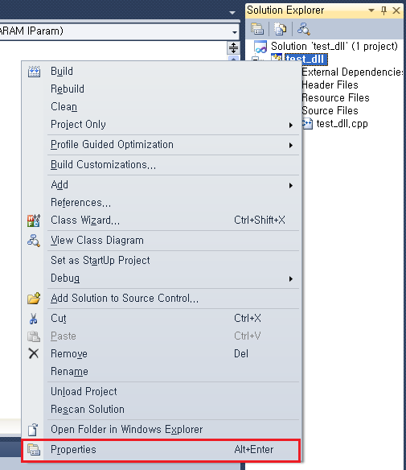
Task: Click the Add Solution to Source Control icon
Action: 34,299
